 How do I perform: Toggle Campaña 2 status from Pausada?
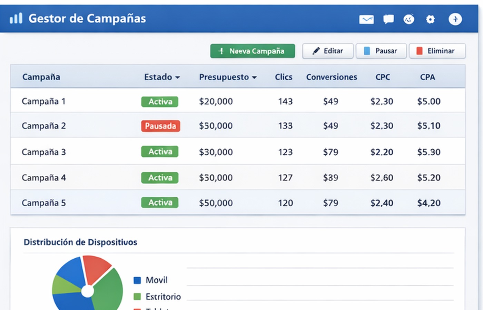160,126
